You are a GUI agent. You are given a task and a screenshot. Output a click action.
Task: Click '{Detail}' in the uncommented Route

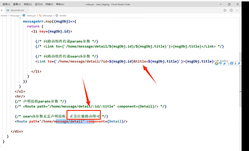pos(115,121)
